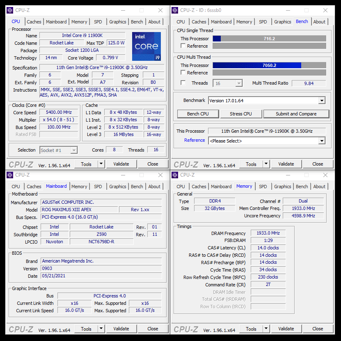Click the blue Reference link in Bench window
Image resolution: width=341 pixels, height=341 pixels.
(x=195, y=140)
